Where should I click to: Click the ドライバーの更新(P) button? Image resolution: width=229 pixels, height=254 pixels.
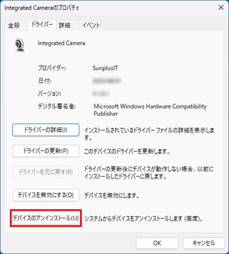pos(46,151)
